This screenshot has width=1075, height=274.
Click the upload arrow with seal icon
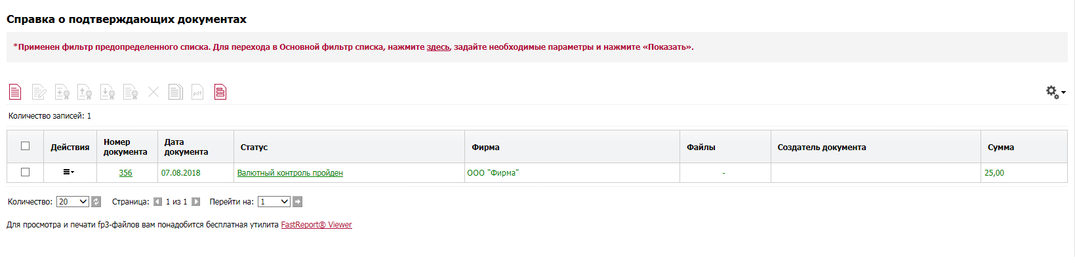(x=85, y=92)
